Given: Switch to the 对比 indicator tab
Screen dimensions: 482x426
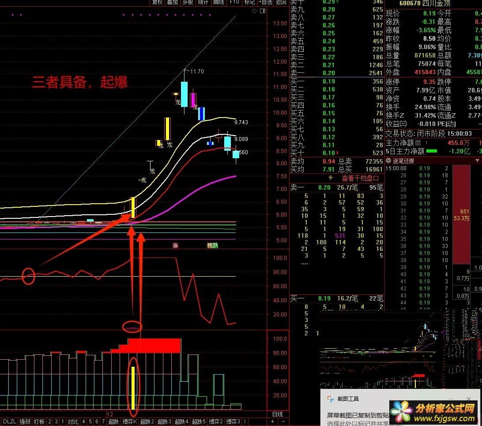Looking at the screenshot, I should coord(73,422).
